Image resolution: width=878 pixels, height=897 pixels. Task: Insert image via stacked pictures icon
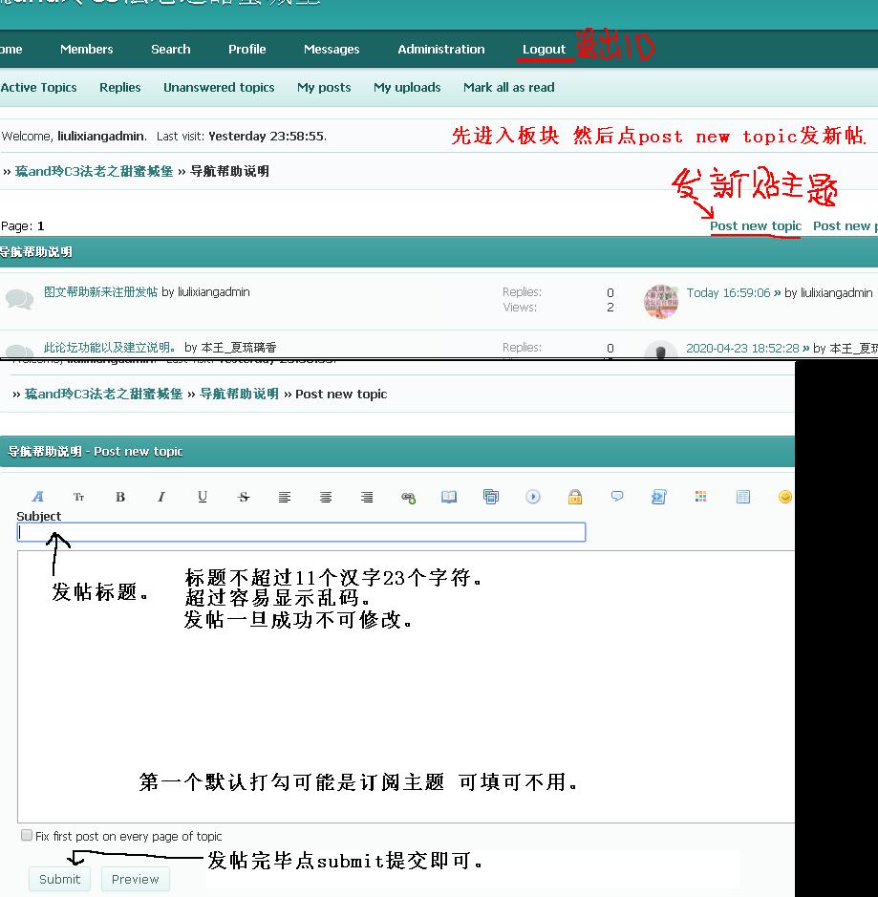click(491, 497)
